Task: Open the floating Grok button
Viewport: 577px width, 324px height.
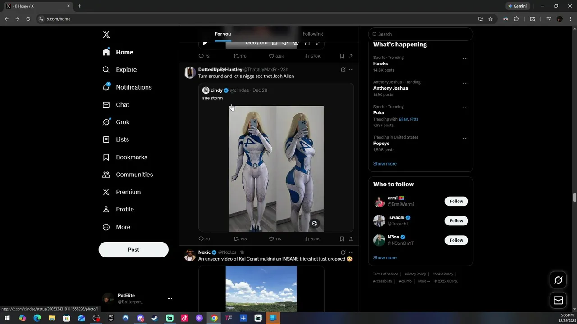Action: point(558,280)
